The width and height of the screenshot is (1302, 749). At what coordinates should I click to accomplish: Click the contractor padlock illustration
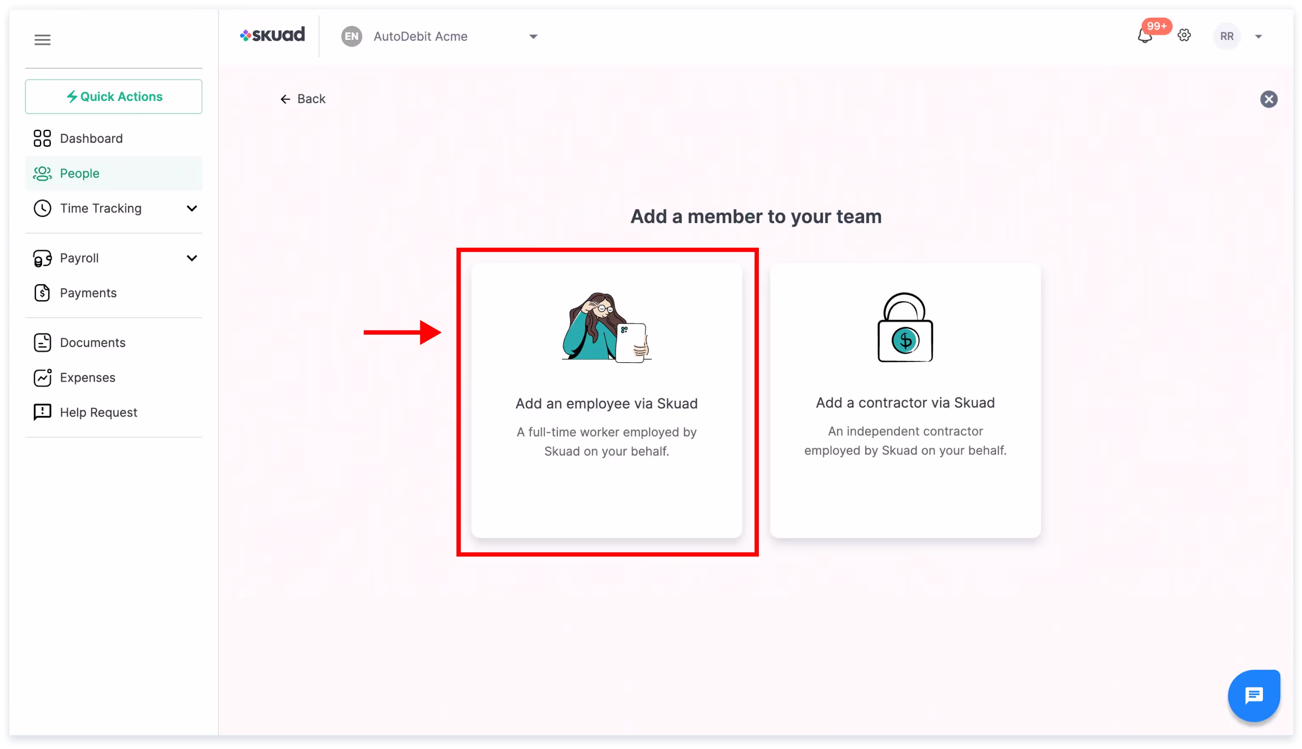[x=905, y=328]
